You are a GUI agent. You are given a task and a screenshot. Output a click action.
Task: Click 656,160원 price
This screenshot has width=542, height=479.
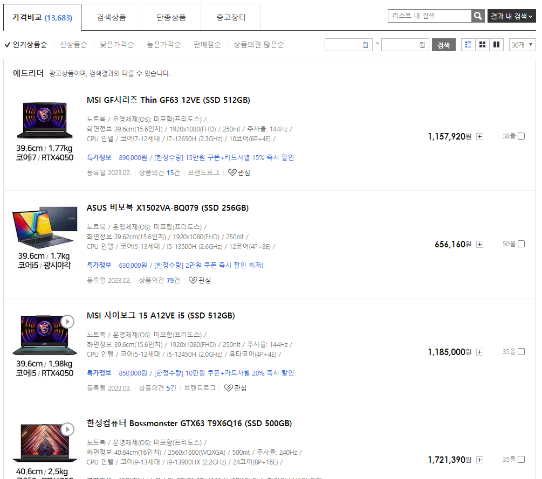click(x=453, y=245)
